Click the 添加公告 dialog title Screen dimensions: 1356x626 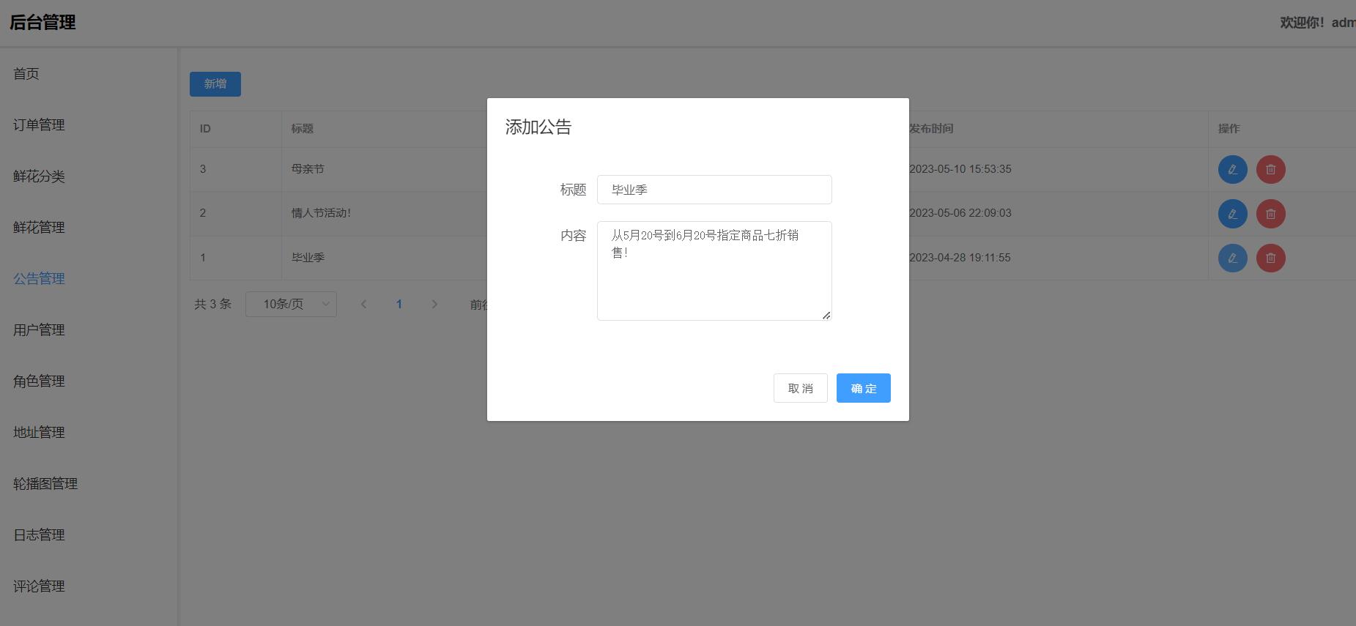click(538, 127)
